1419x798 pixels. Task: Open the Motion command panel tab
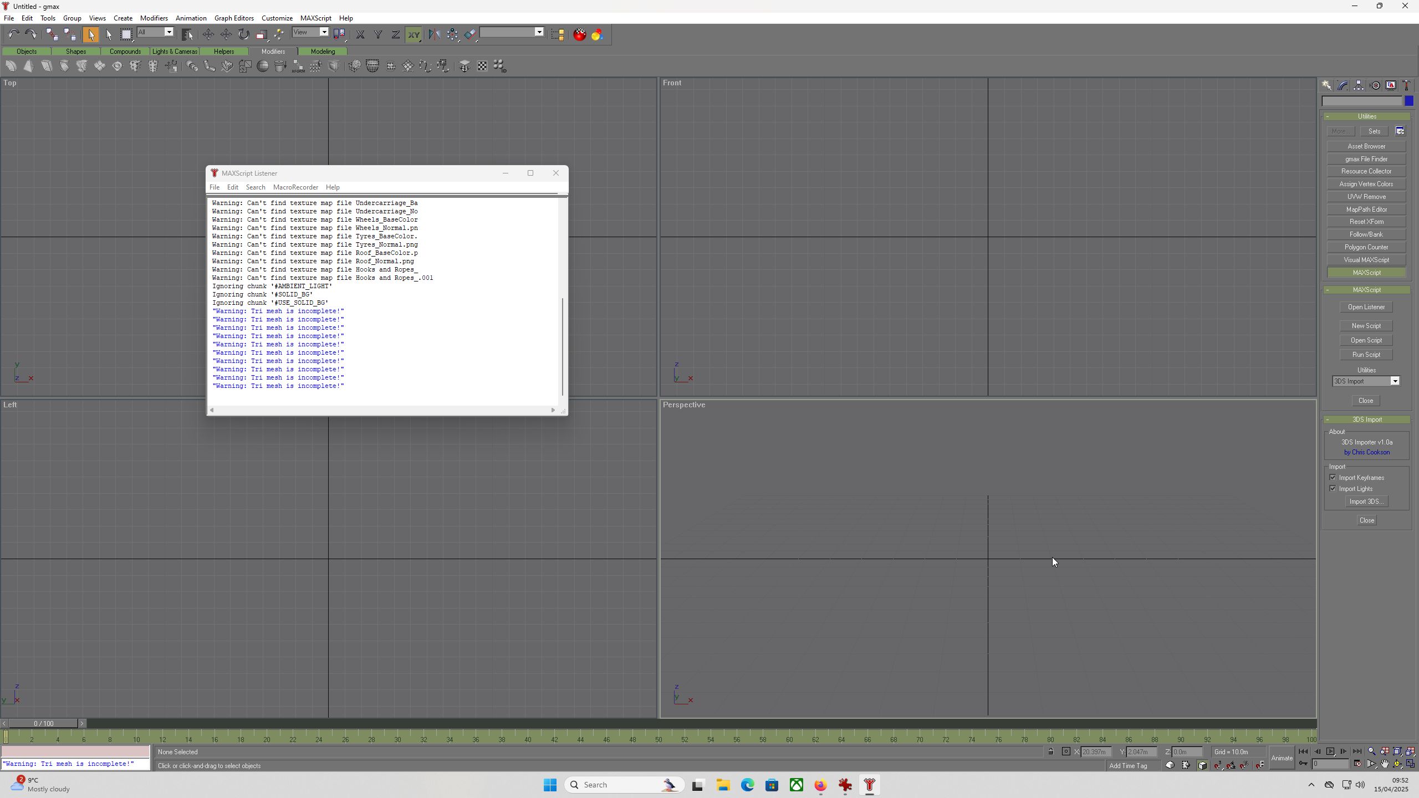[1375, 85]
